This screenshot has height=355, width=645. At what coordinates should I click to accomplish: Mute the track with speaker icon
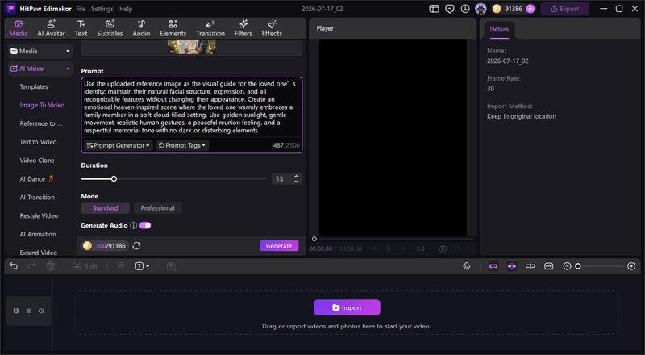pyautogui.click(x=41, y=311)
